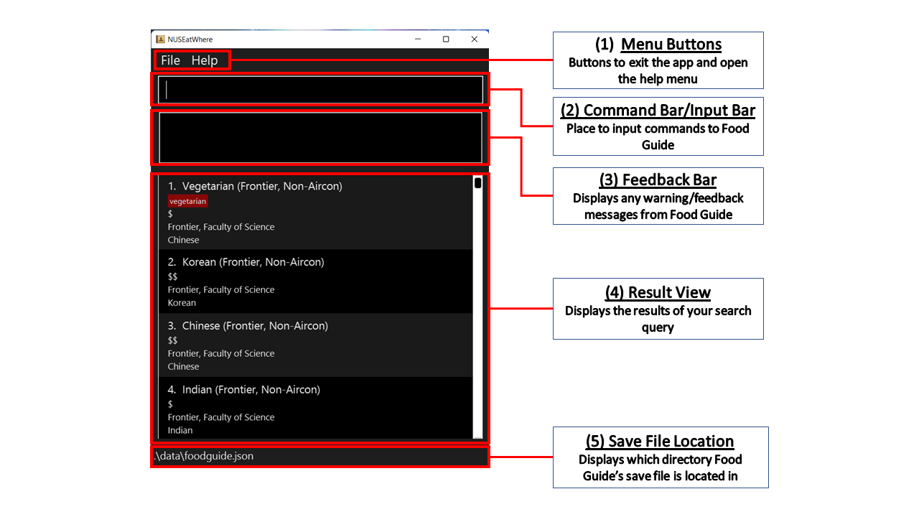
Task: Click inside the feedback display box
Action: (x=320, y=137)
